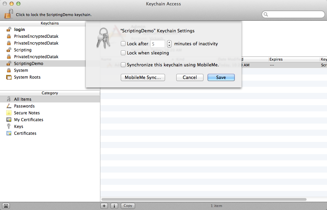Viewport: 327px width, 210px height.
Task: Enable Lock when sleeping option
Action: 123,53
